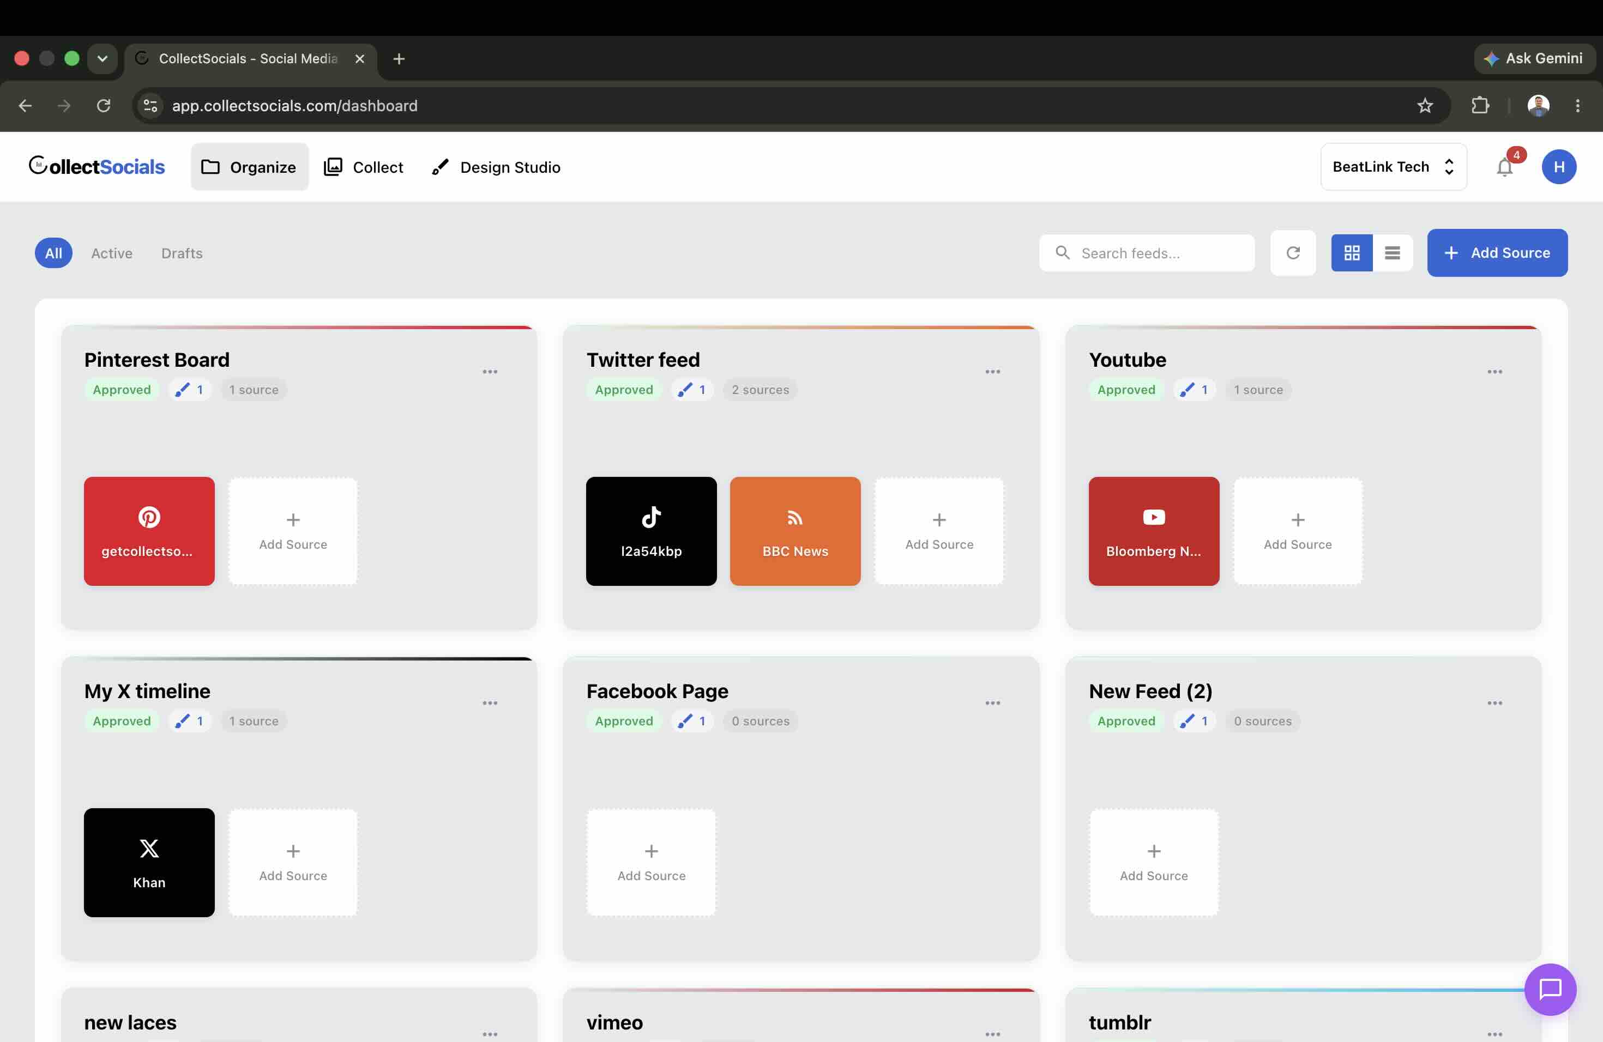Open Pinterest Board options menu
Image resolution: width=1603 pixels, height=1042 pixels.
(490, 372)
